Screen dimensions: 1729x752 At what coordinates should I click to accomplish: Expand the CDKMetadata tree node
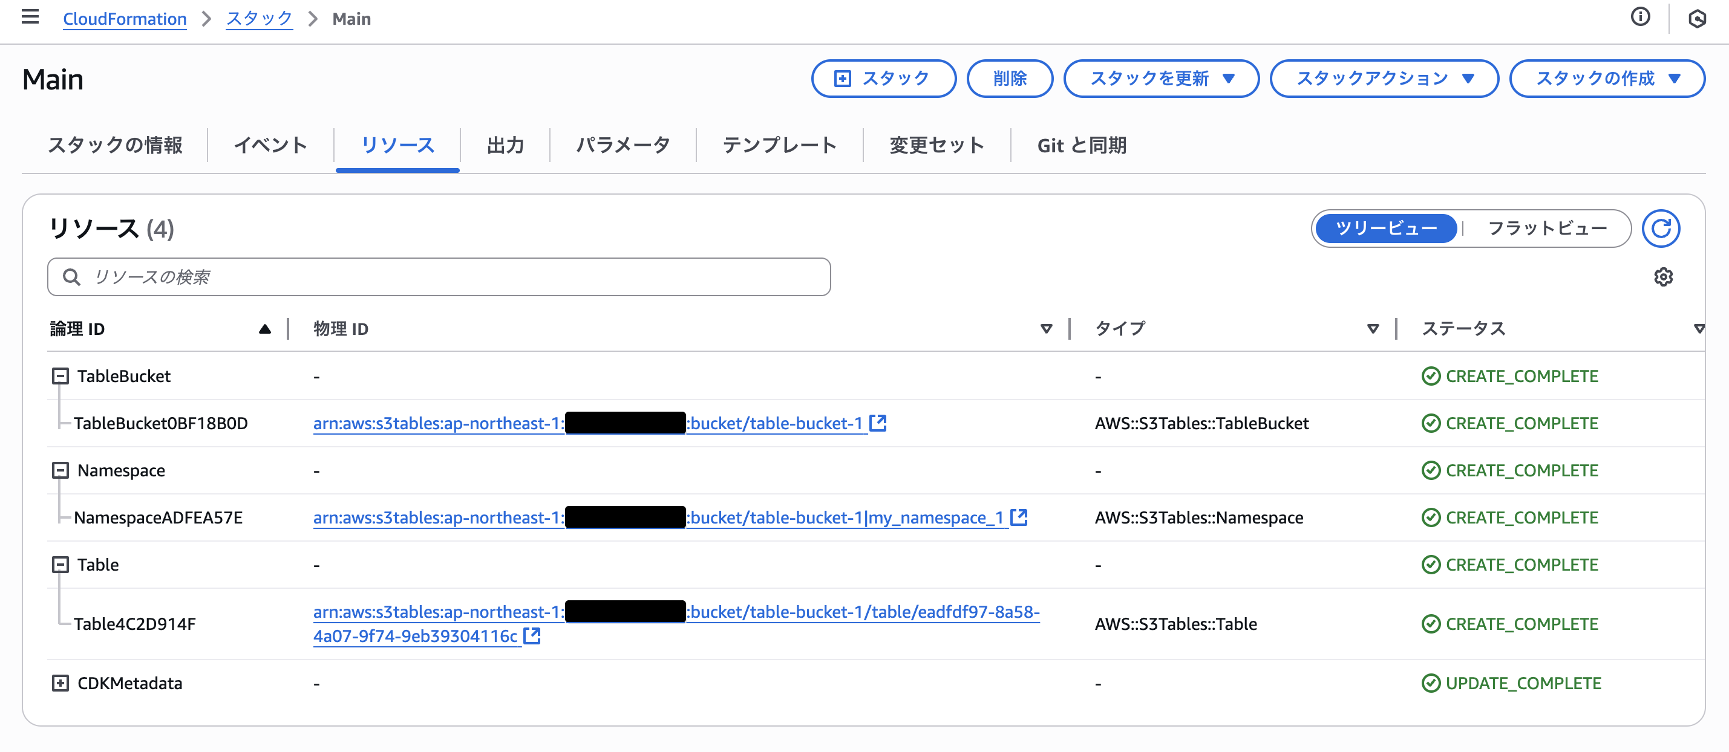[60, 683]
